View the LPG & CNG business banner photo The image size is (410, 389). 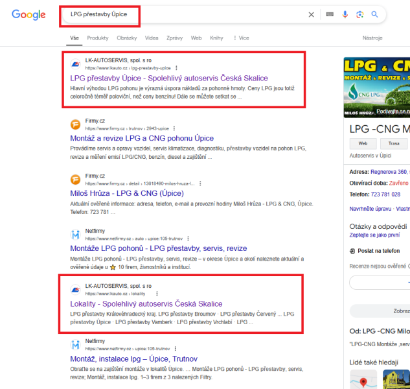(377, 88)
